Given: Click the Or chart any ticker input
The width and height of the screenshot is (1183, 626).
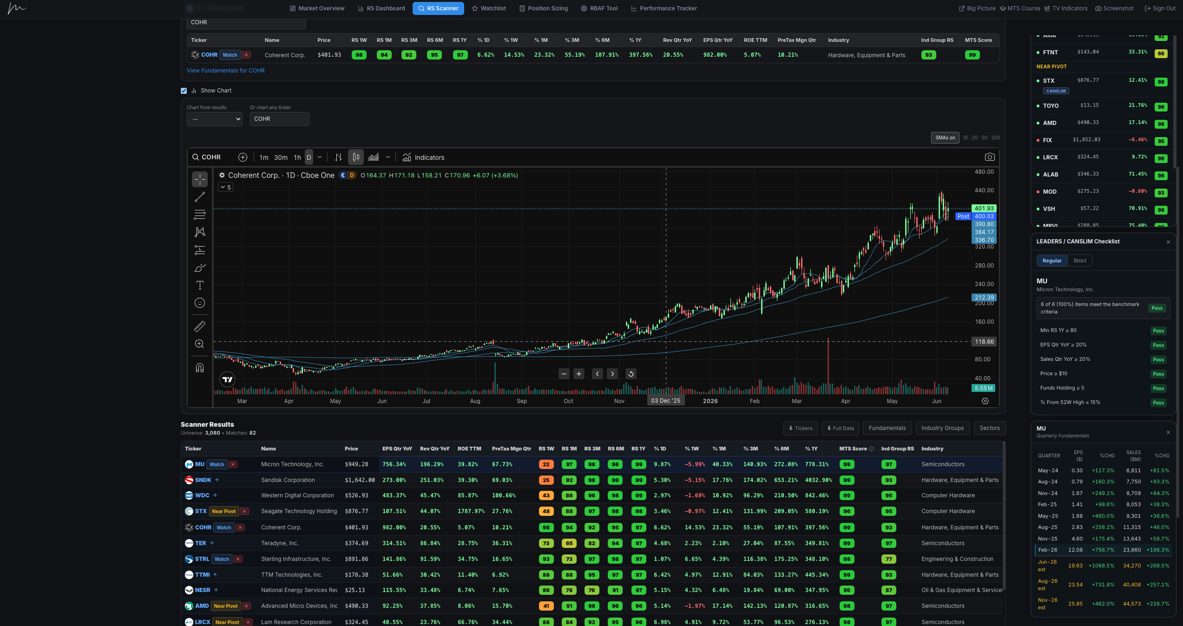Looking at the screenshot, I should (279, 119).
